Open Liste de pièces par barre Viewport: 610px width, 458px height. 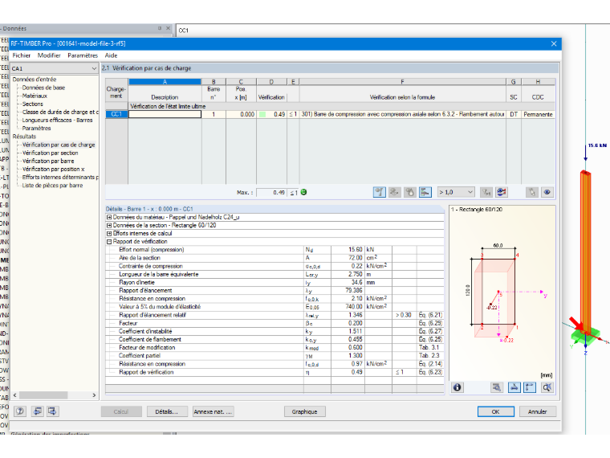[x=52, y=186]
